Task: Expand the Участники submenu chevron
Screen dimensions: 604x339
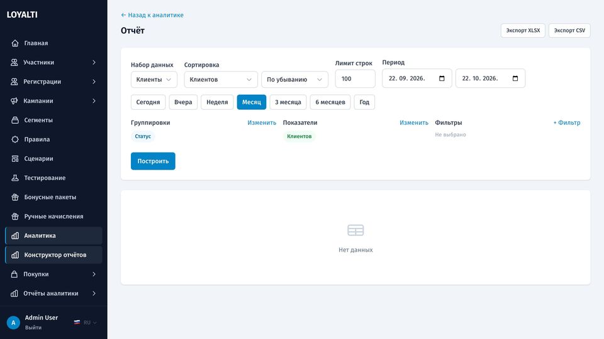Action: coord(94,62)
